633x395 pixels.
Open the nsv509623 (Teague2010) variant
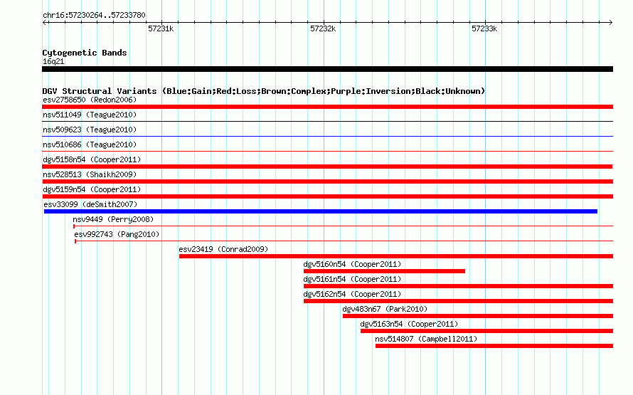[x=90, y=130]
